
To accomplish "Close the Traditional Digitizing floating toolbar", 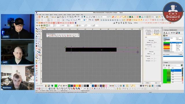I will 79,34.
